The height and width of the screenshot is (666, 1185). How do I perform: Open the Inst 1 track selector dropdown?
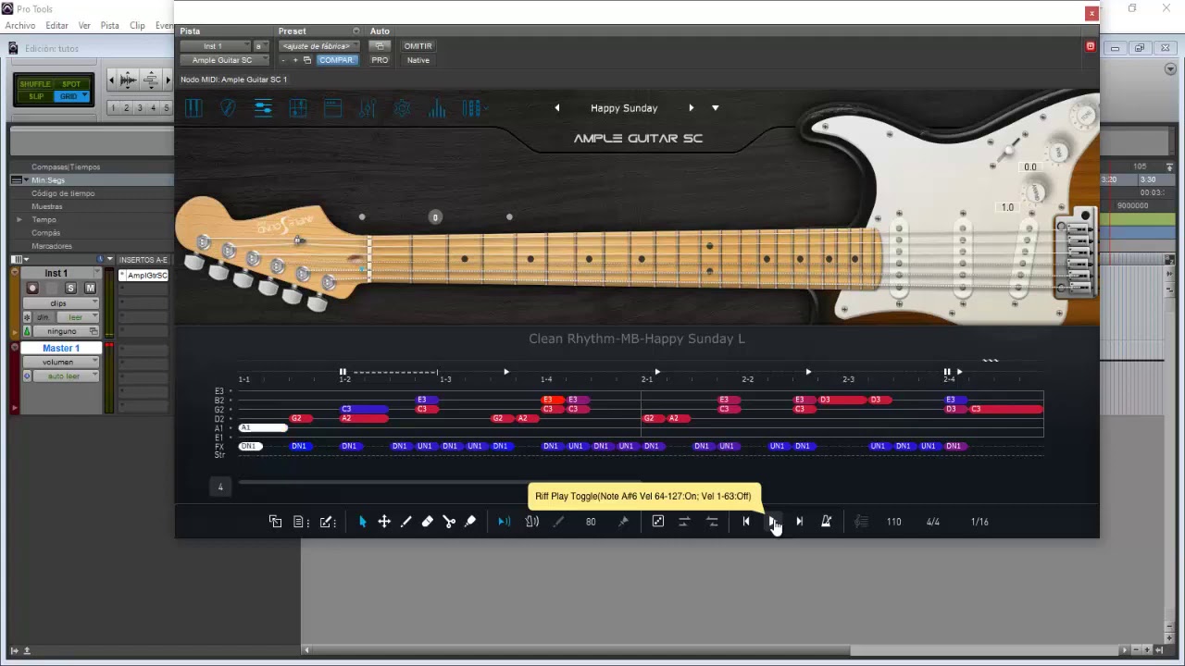215,46
